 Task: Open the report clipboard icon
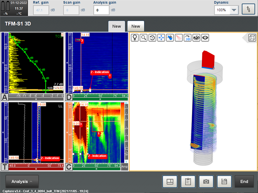pyautogui.click(x=188, y=182)
